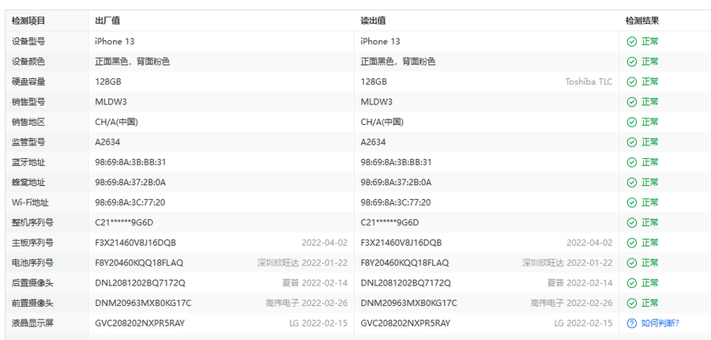
Task: Click the green check icon for 主板序列号 row
Action: tap(632, 243)
